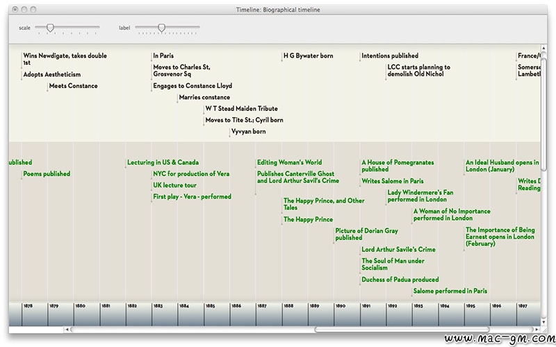Click the vertical scrollbar thumb
556x347 pixels.
tap(544, 115)
